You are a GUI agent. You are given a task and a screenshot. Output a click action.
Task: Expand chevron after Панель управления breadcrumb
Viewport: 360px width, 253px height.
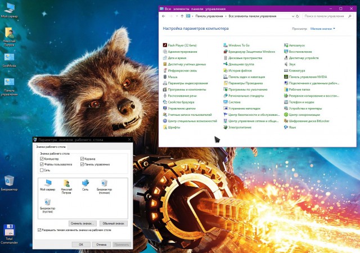coord(226,16)
